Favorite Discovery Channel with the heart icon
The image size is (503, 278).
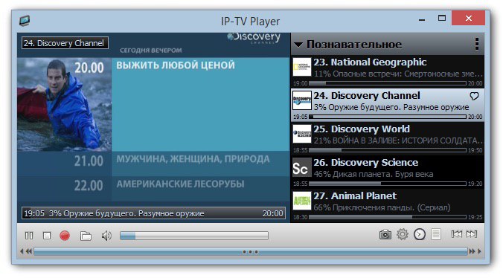474,96
